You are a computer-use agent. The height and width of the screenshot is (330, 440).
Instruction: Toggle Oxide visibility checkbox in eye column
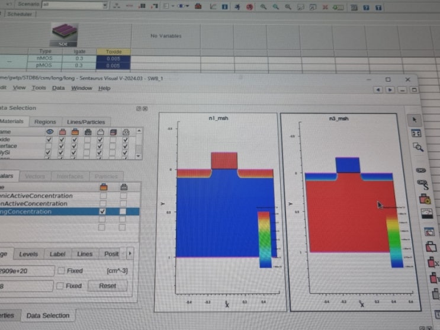pos(49,139)
